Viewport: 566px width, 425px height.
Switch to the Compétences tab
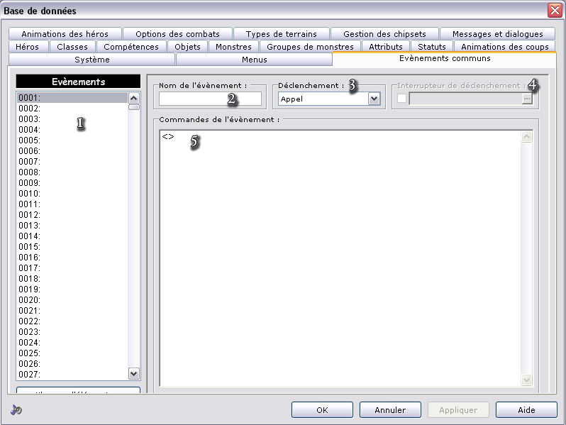click(131, 47)
